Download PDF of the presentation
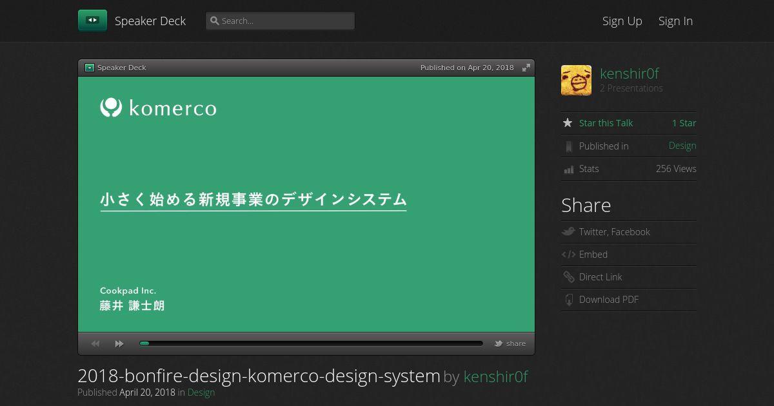Screen dimensions: 774x406 pos(609,300)
